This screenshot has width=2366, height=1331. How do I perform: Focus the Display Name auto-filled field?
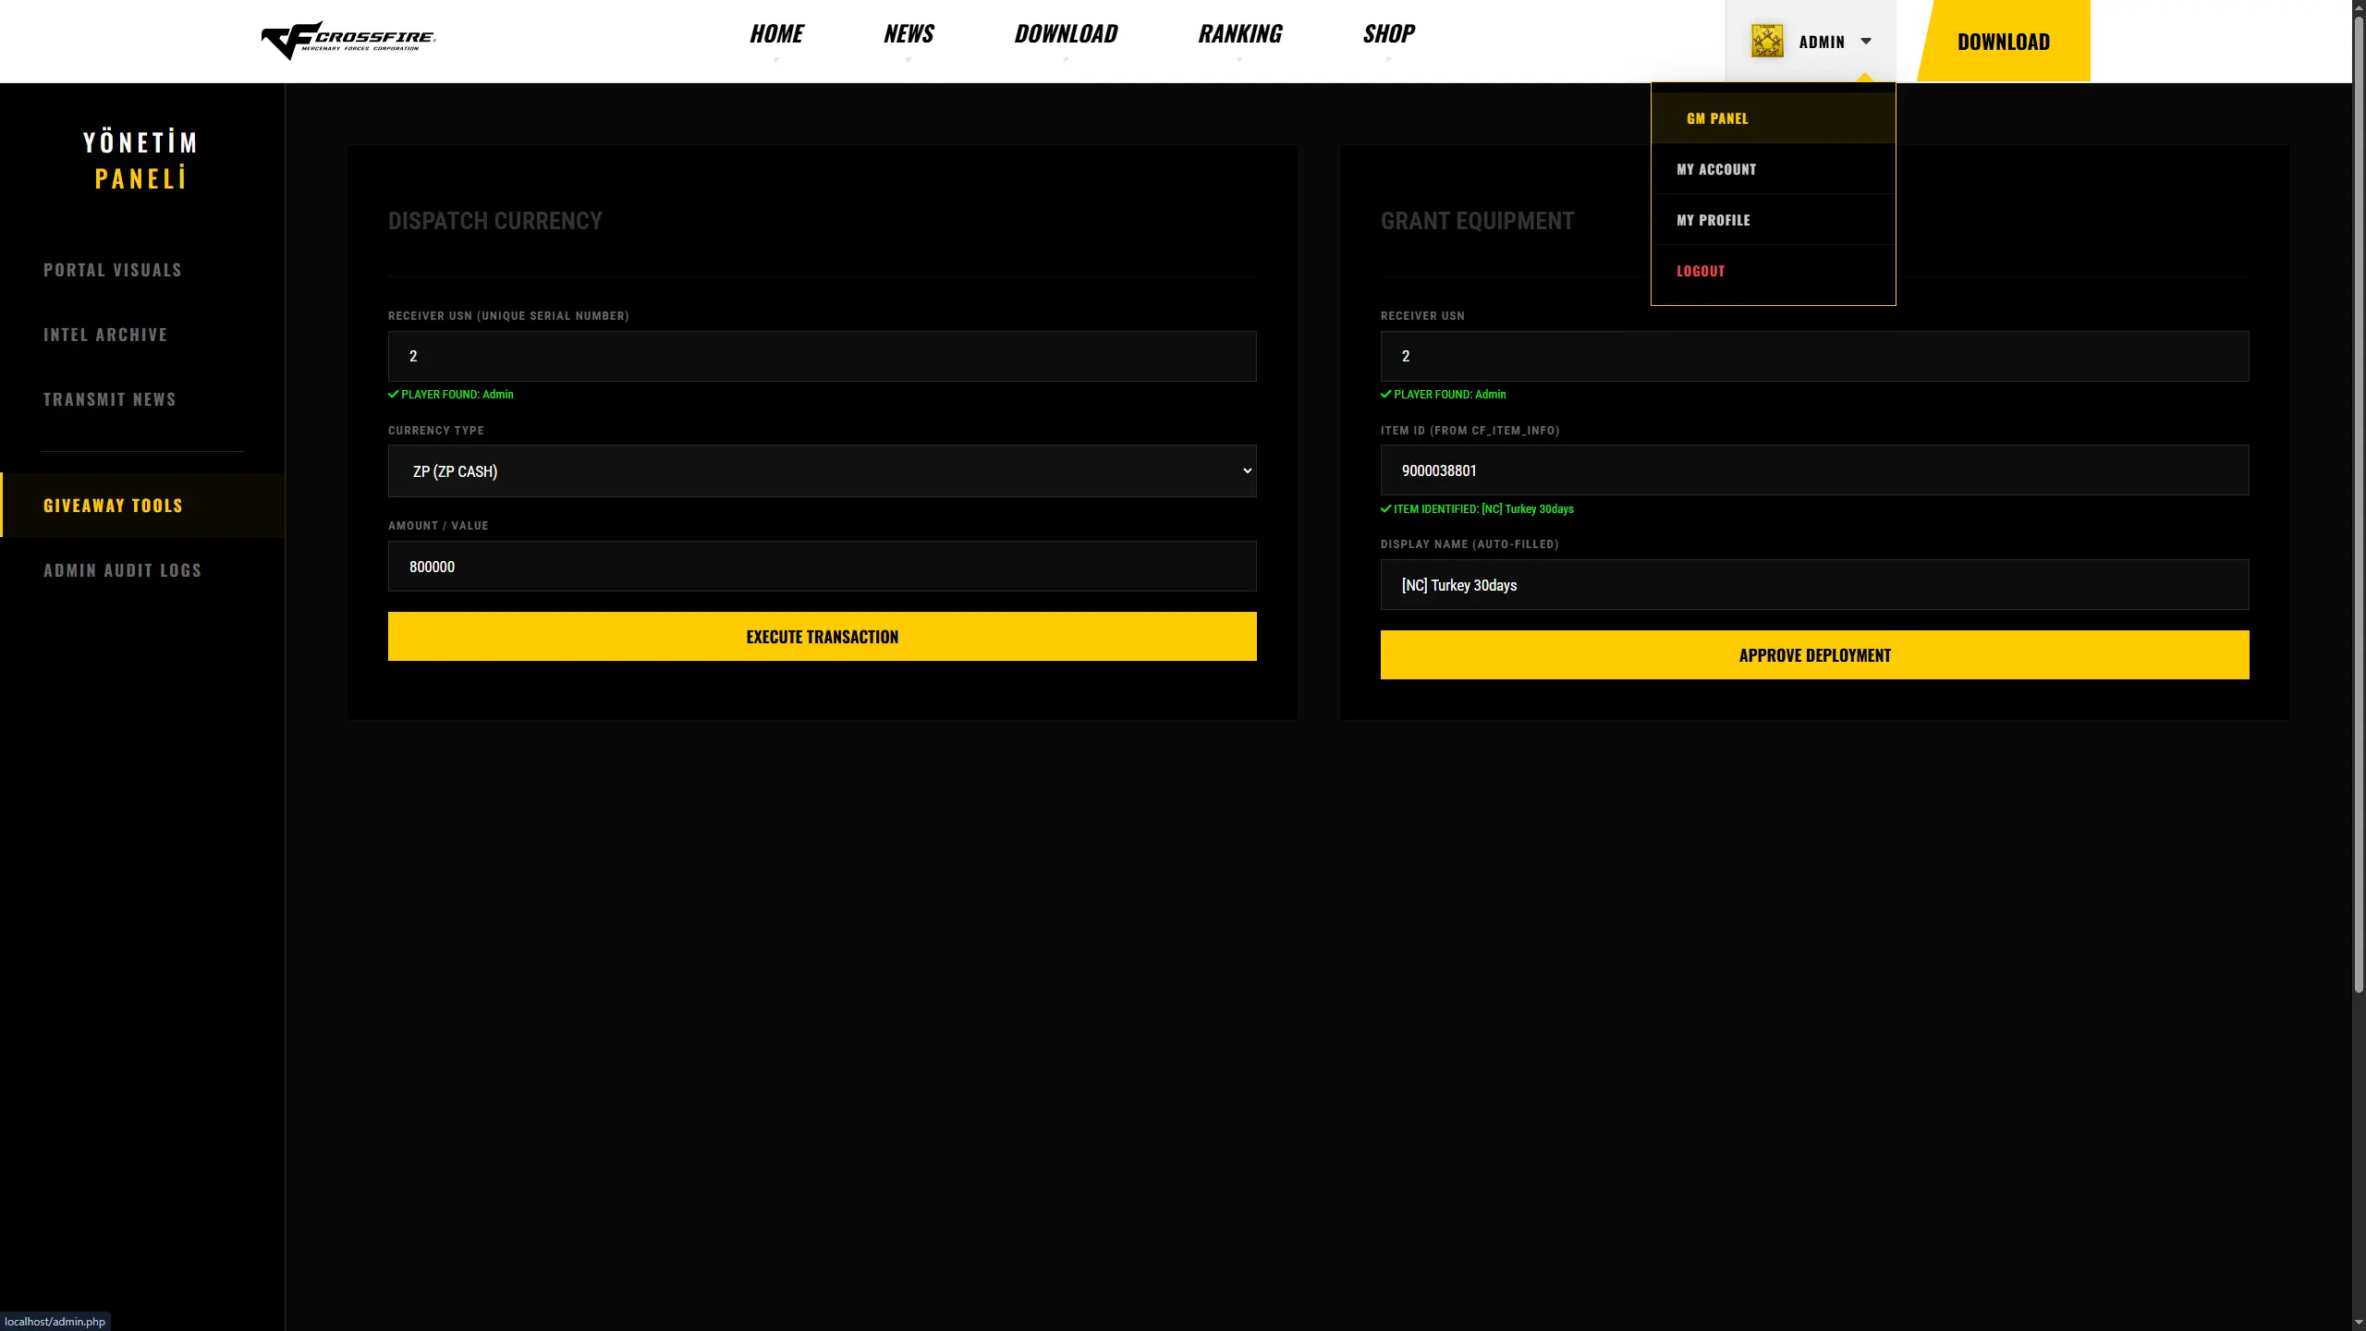coord(1814,585)
